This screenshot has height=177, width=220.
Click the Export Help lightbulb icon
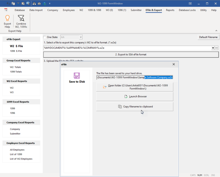click(7, 18)
